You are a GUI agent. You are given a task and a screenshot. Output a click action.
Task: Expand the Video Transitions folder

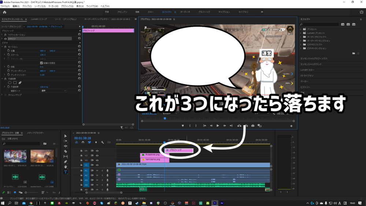tap(301, 48)
